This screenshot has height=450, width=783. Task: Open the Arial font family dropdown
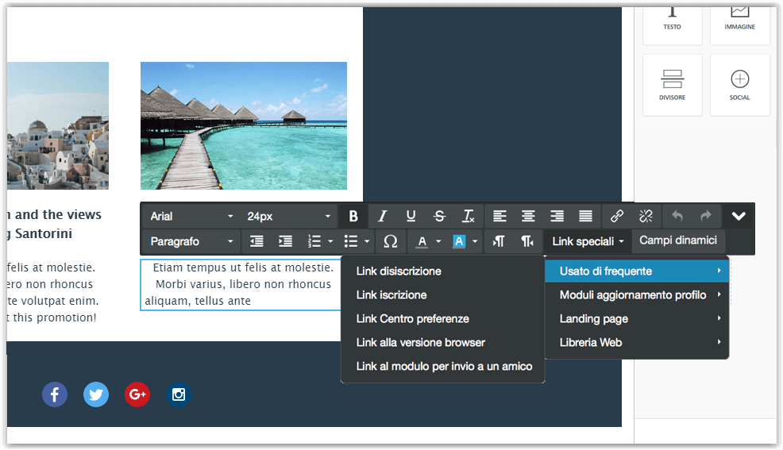[x=191, y=216]
